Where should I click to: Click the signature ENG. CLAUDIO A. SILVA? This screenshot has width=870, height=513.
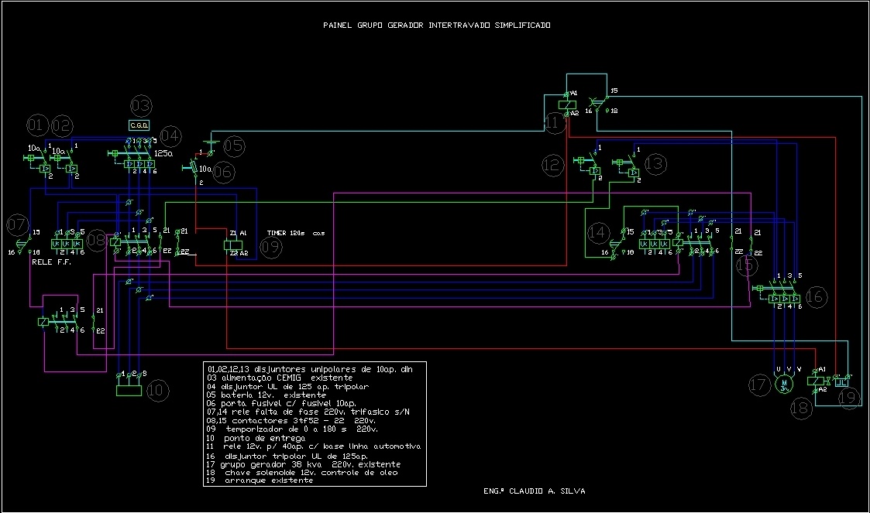pos(535,490)
